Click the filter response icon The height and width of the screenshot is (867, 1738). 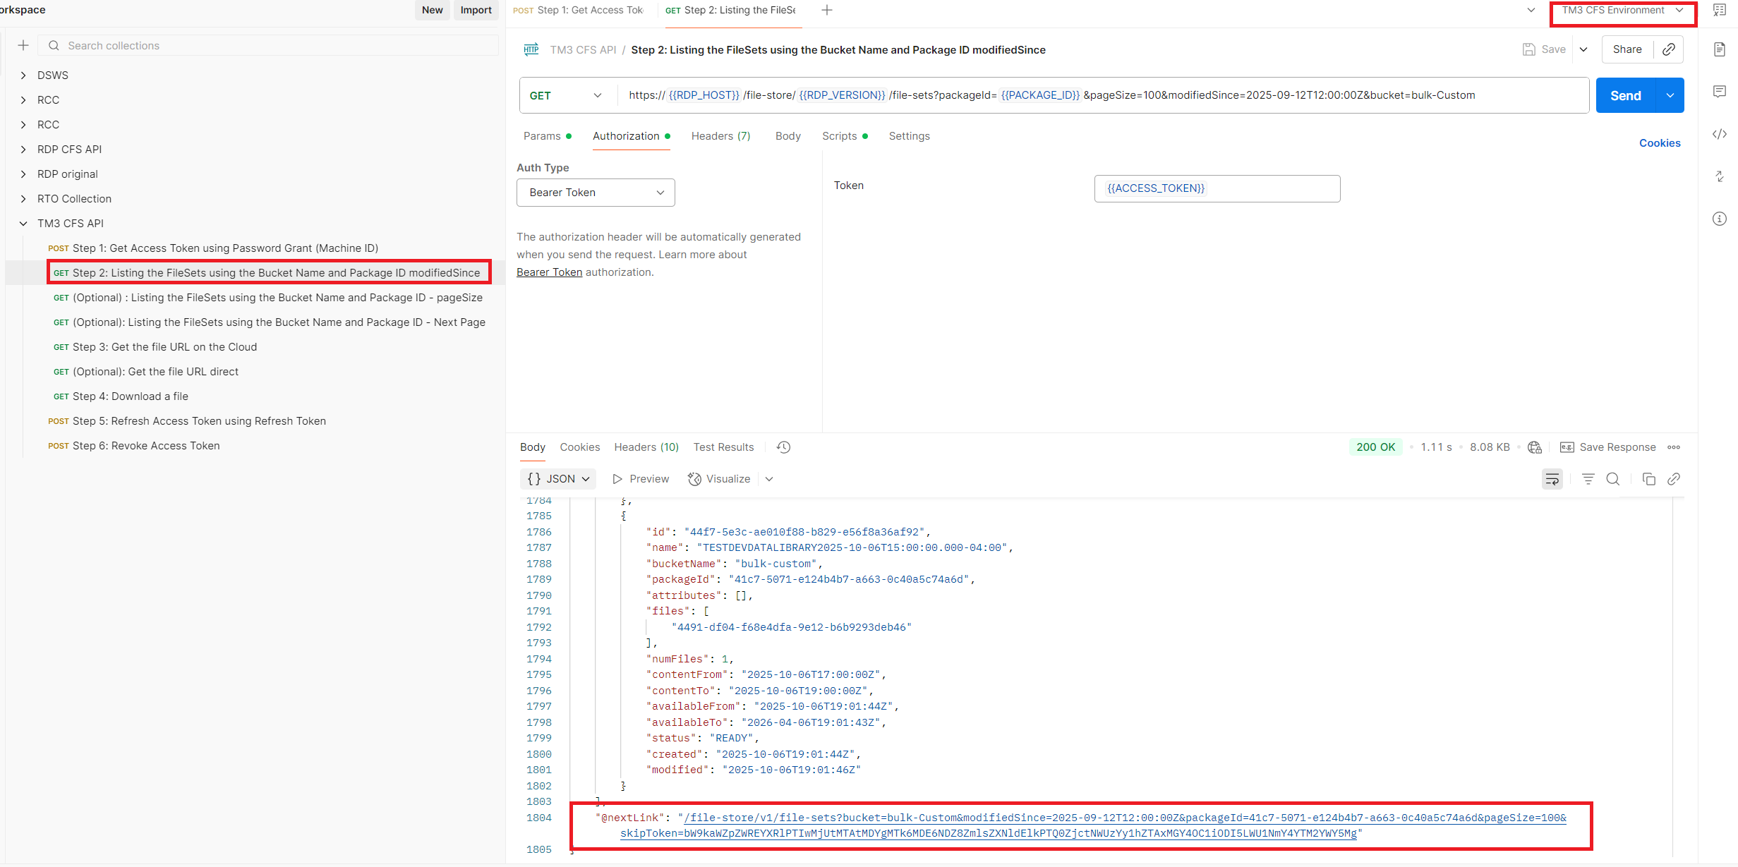coord(1588,479)
